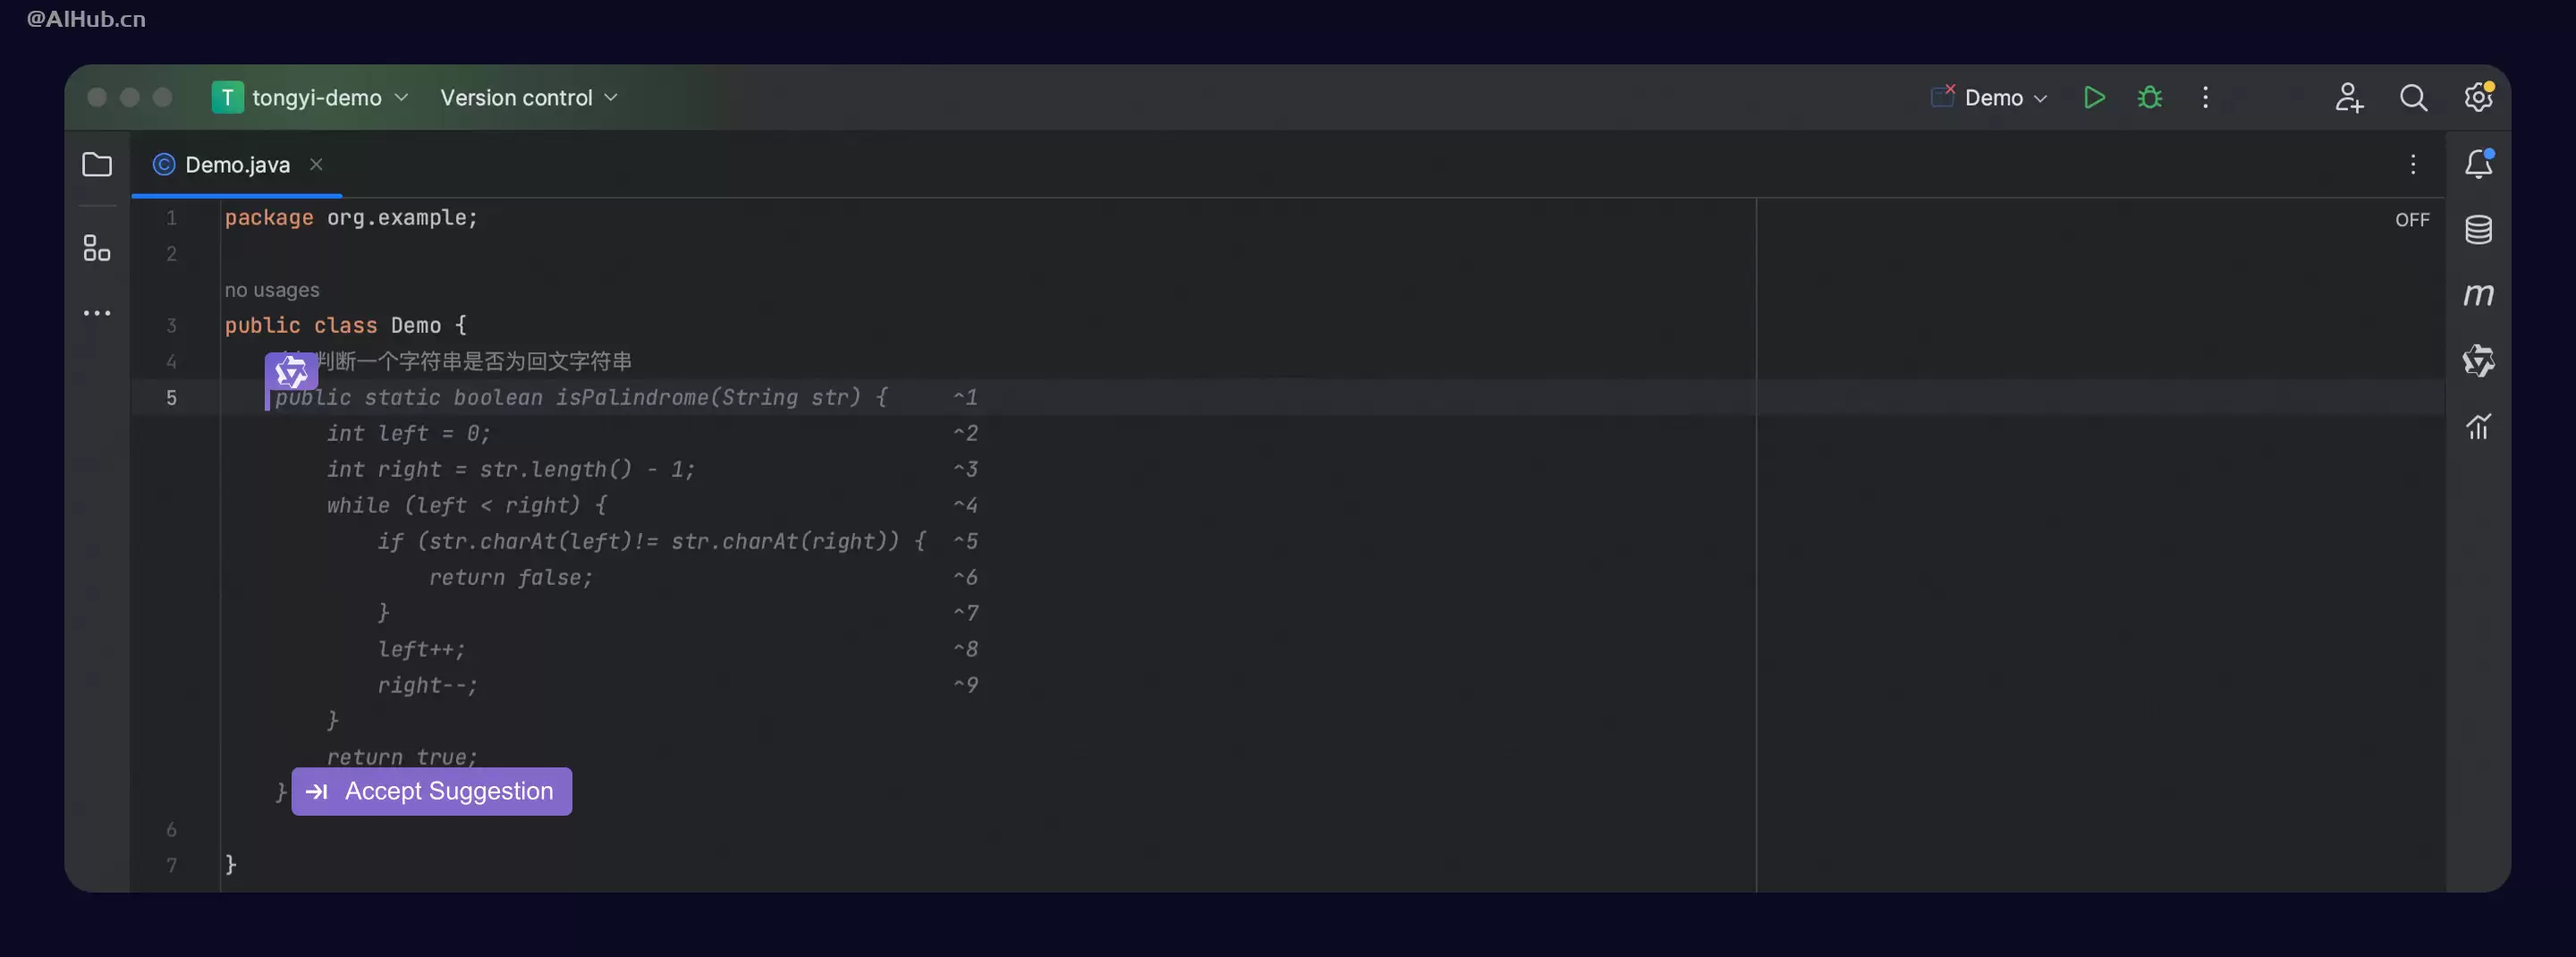
Task: Open the Tongyi Lingma sidebar panel
Action: [x=2478, y=361]
